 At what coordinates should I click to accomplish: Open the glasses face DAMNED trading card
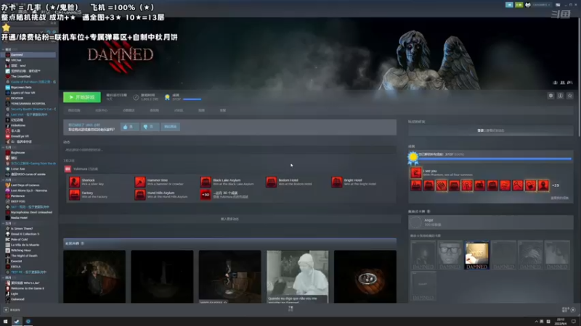tap(450, 255)
